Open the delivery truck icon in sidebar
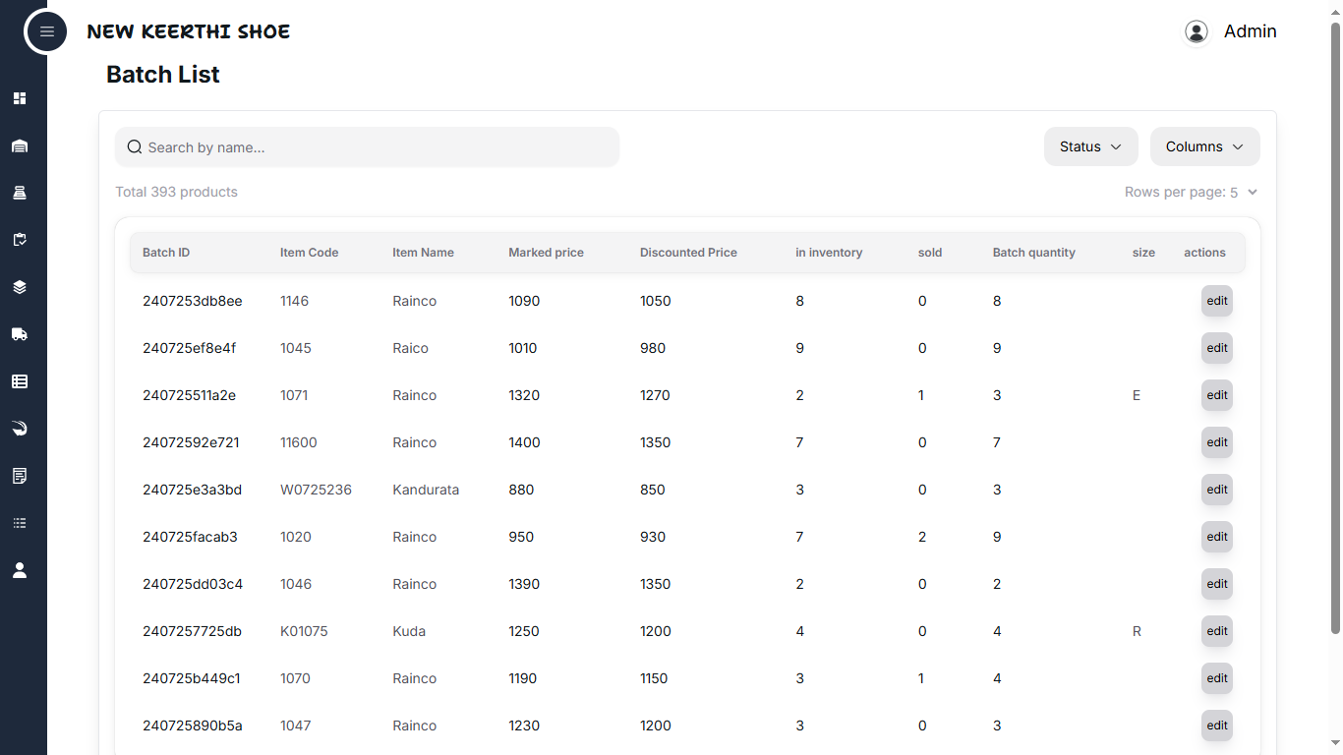Image resolution: width=1343 pixels, height=755 pixels. pyautogui.click(x=20, y=334)
